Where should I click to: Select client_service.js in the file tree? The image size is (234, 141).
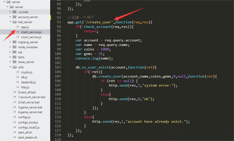pos(31,32)
